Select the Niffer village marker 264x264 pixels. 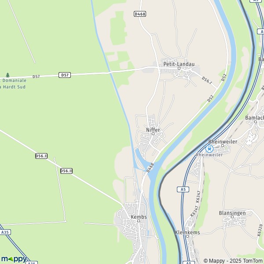pyautogui.click(x=153, y=134)
